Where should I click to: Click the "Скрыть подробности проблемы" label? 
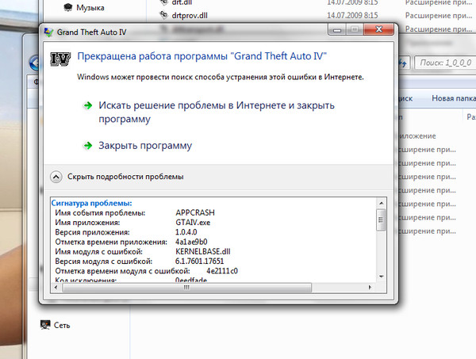(125, 177)
